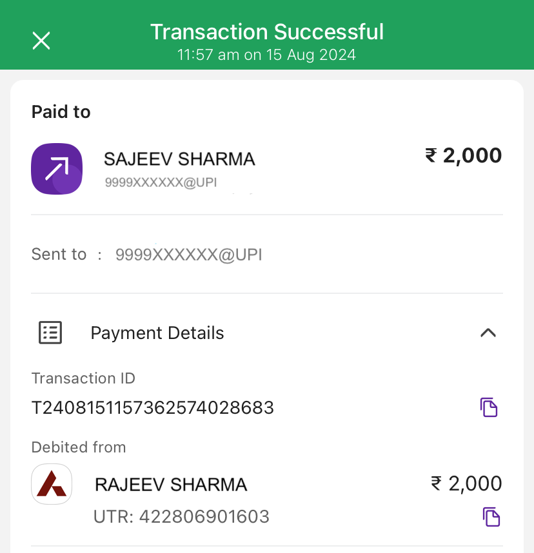Click the Payment Details heading

157,333
